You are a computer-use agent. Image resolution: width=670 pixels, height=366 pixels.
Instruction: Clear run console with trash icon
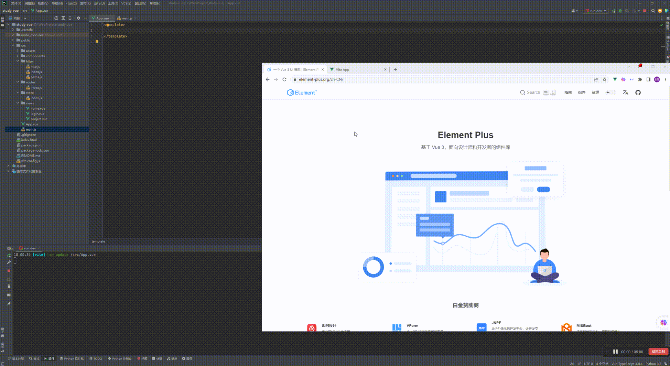point(9,286)
